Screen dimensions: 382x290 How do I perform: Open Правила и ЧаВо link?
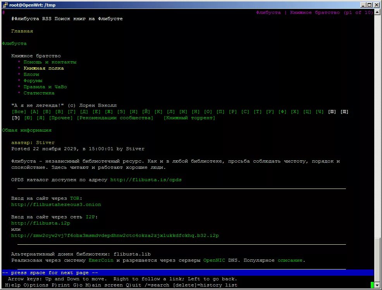point(45,87)
